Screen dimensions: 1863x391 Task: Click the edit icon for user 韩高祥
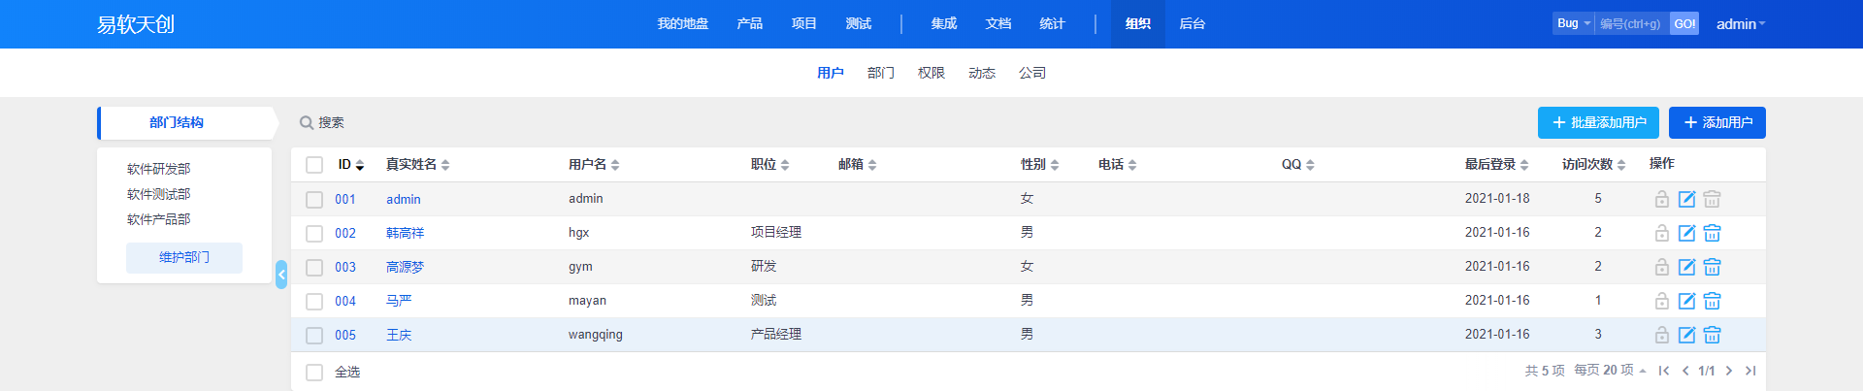(1686, 233)
